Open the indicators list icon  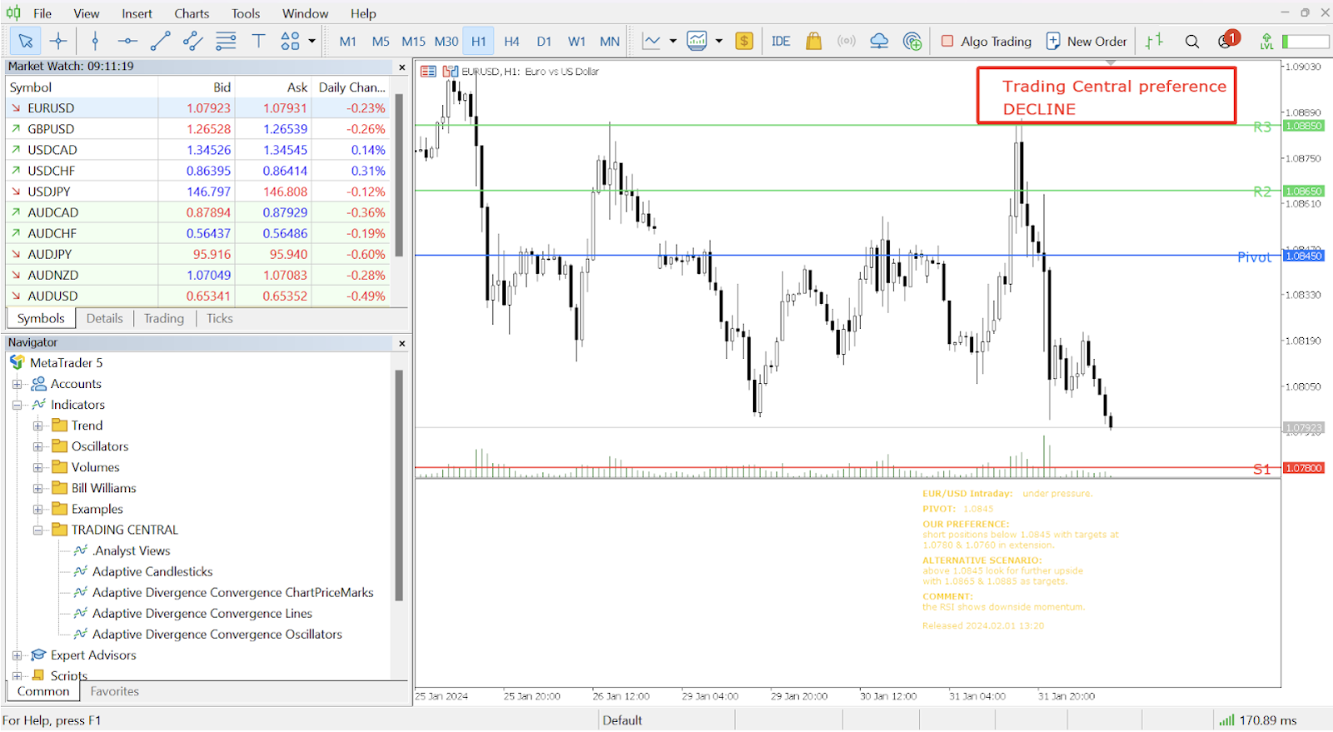tap(697, 41)
